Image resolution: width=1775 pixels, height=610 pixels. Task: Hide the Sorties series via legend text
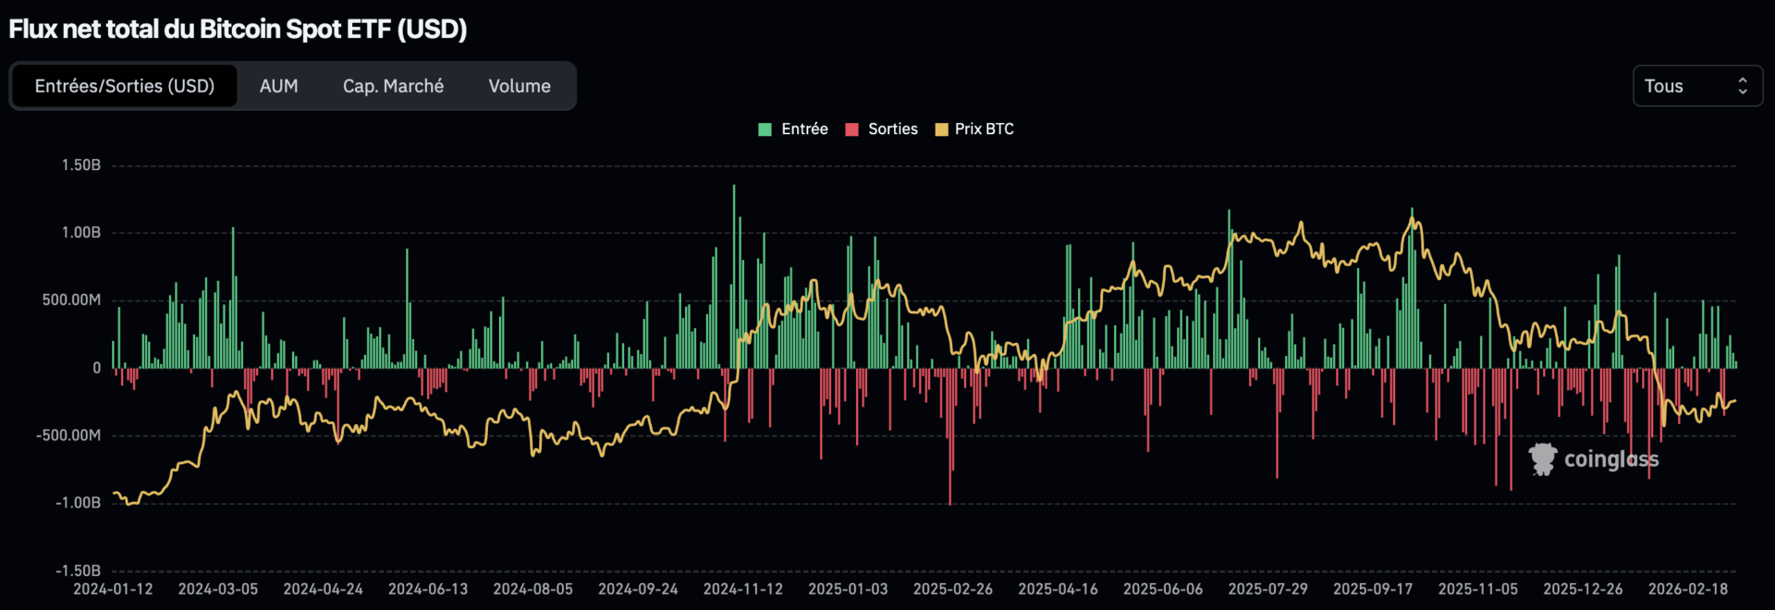(x=892, y=129)
